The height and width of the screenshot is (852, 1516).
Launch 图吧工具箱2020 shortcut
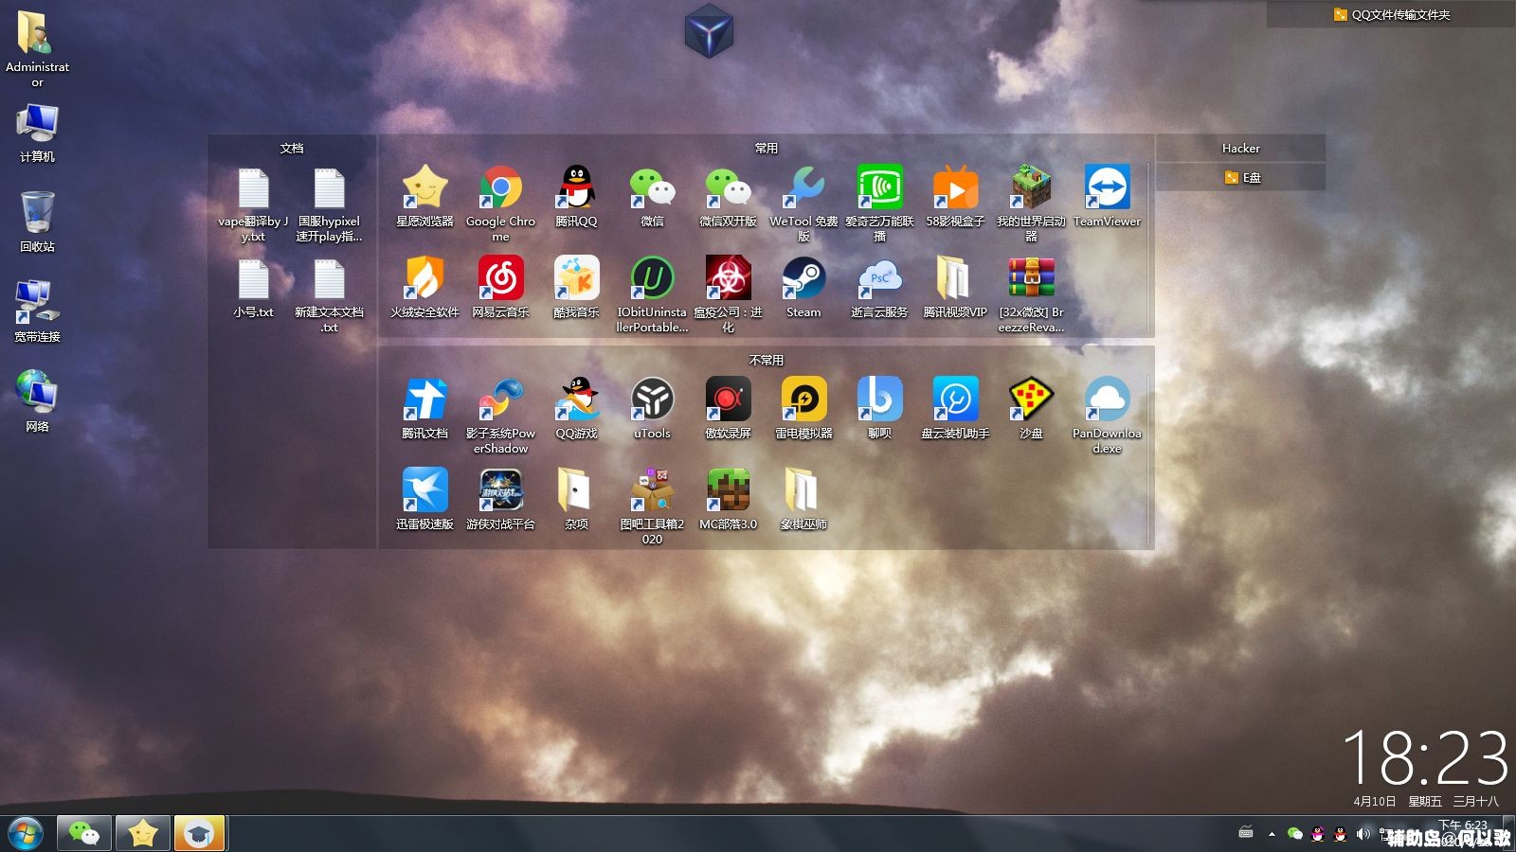point(652,506)
